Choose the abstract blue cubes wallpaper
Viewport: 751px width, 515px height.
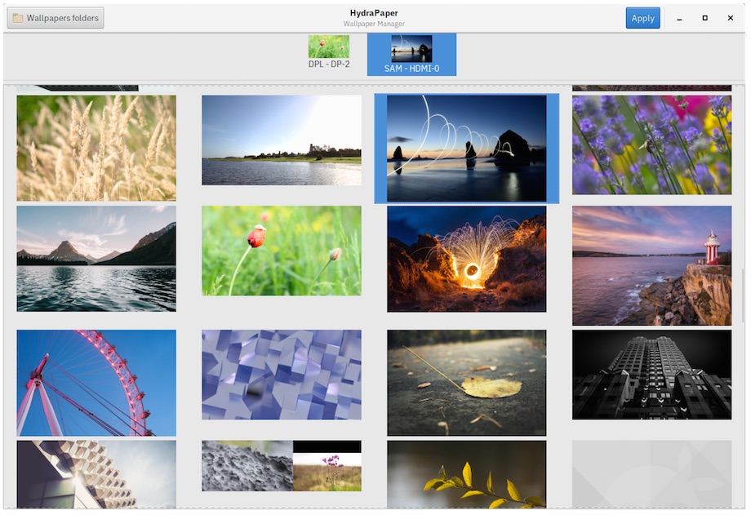[x=282, y=375]
